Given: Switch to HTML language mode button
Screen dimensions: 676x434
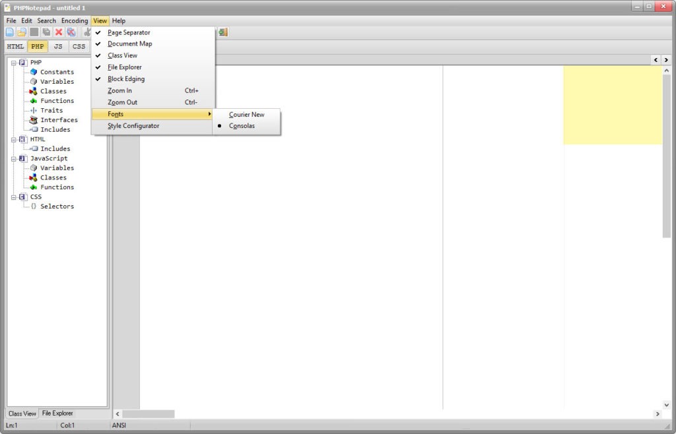Looking at the screenshot, I should [16, 46].
